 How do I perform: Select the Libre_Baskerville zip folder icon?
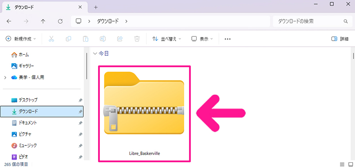pyautogui.click(x=144, y=103)
